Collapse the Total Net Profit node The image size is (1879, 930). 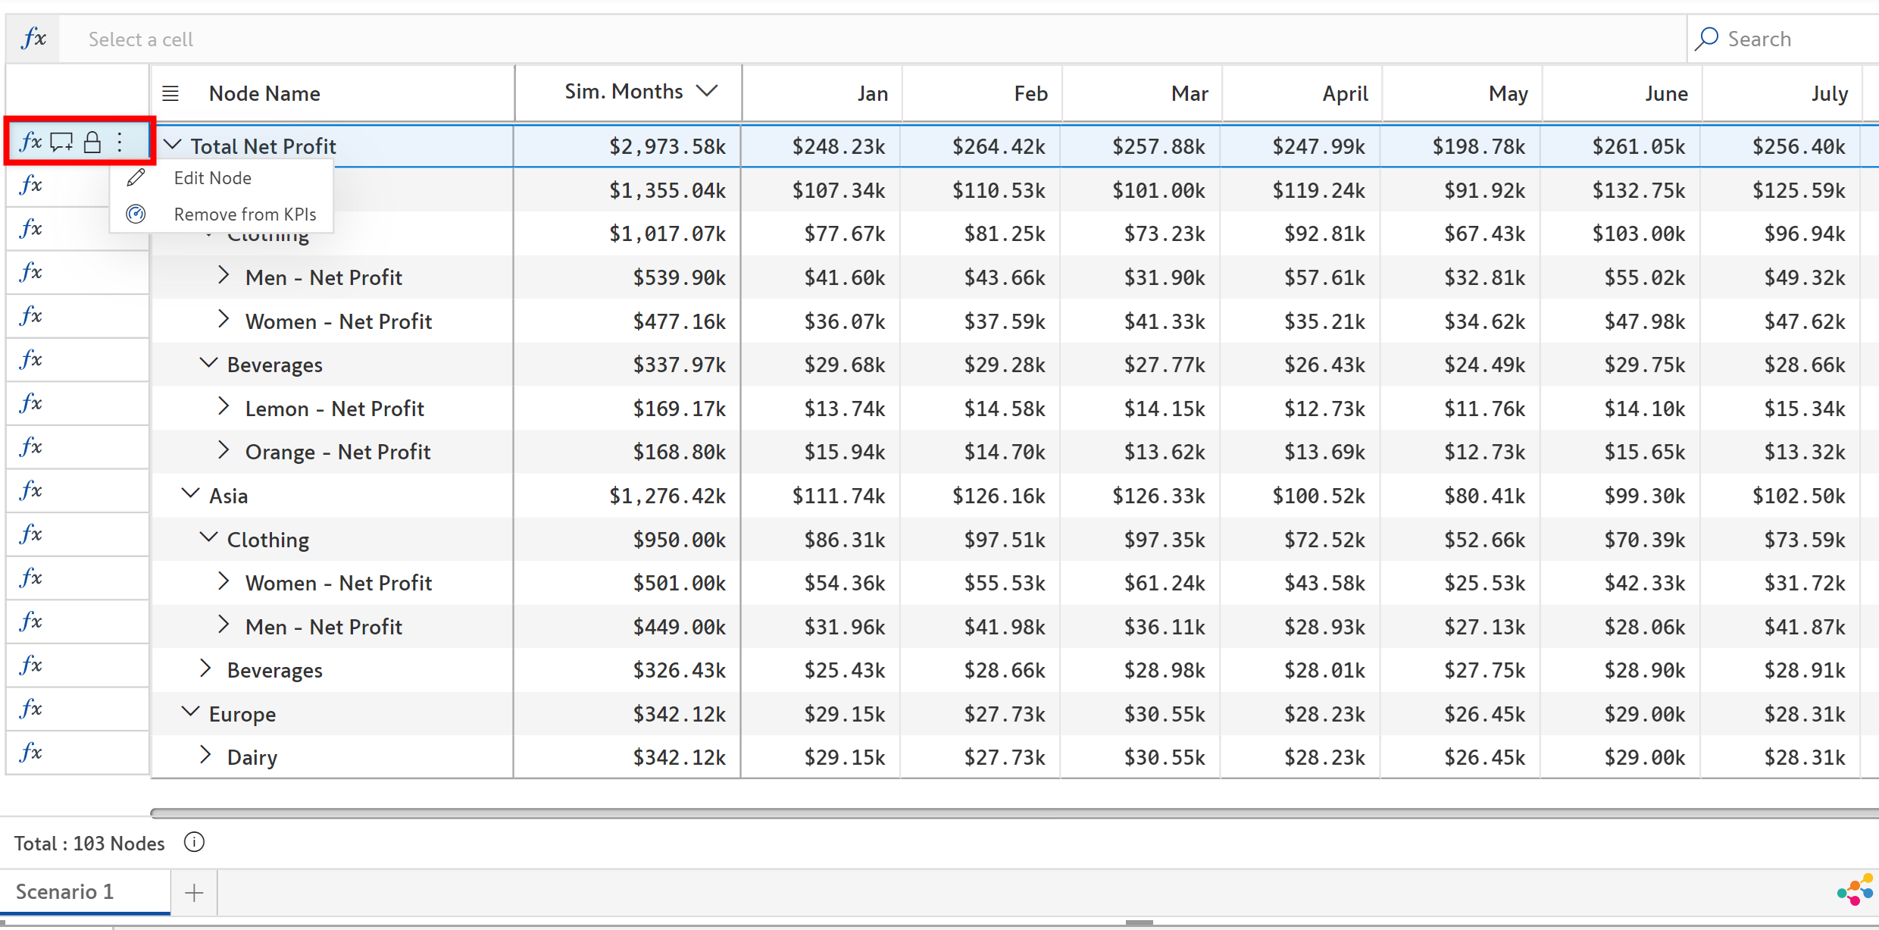pyautogui.click(x=174, y=144)
